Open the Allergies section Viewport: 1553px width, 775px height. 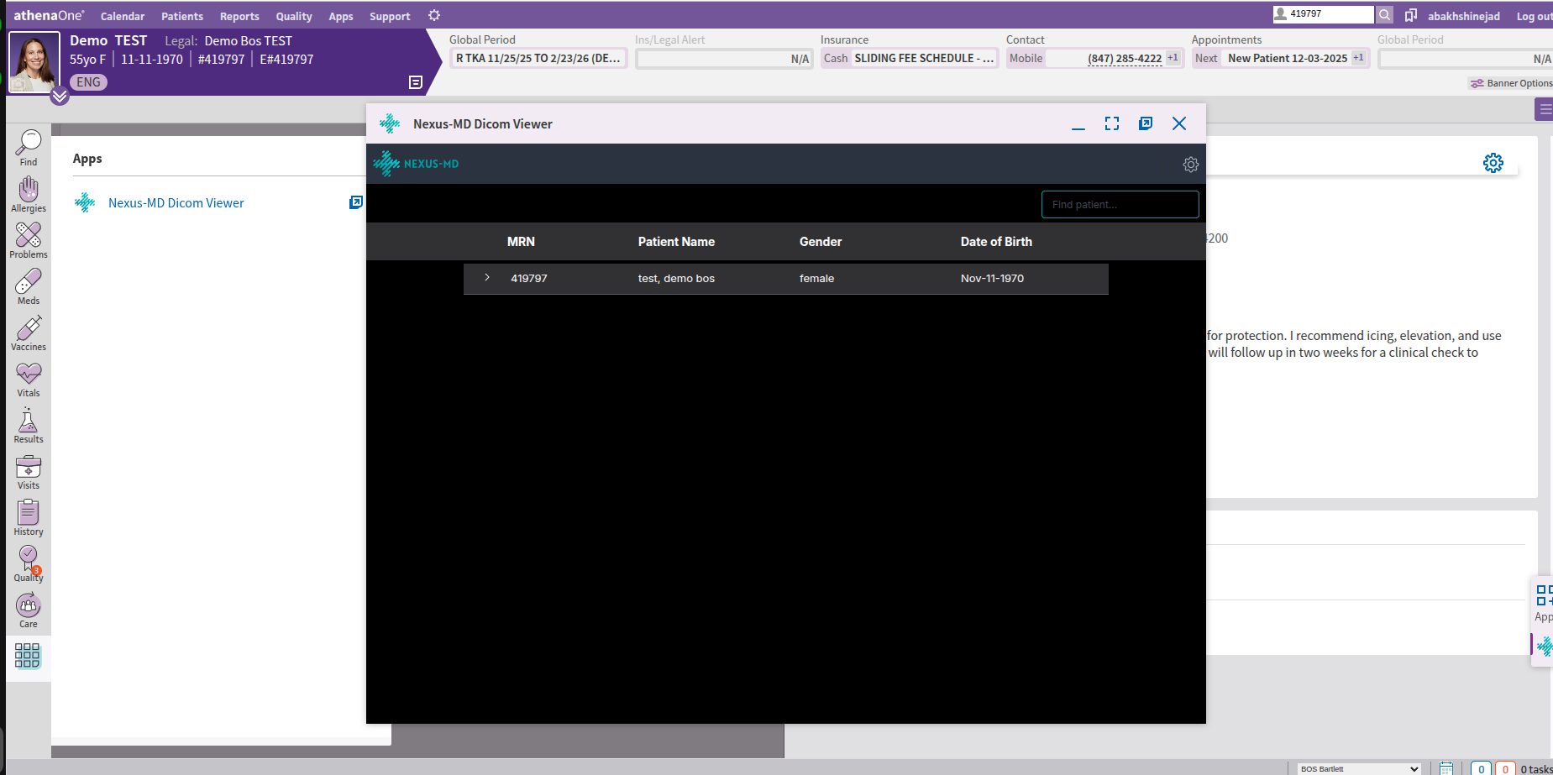pyautogui.click(x=28, y=194)
